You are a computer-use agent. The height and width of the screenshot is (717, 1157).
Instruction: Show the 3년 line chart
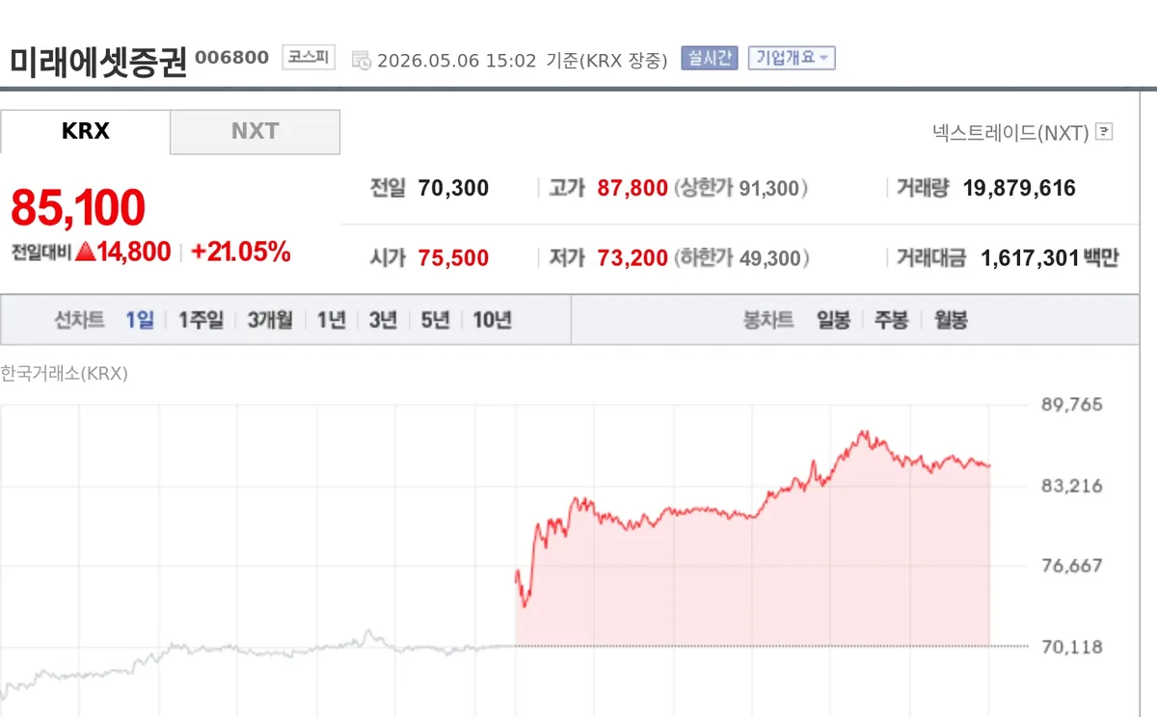click(383, 320)
